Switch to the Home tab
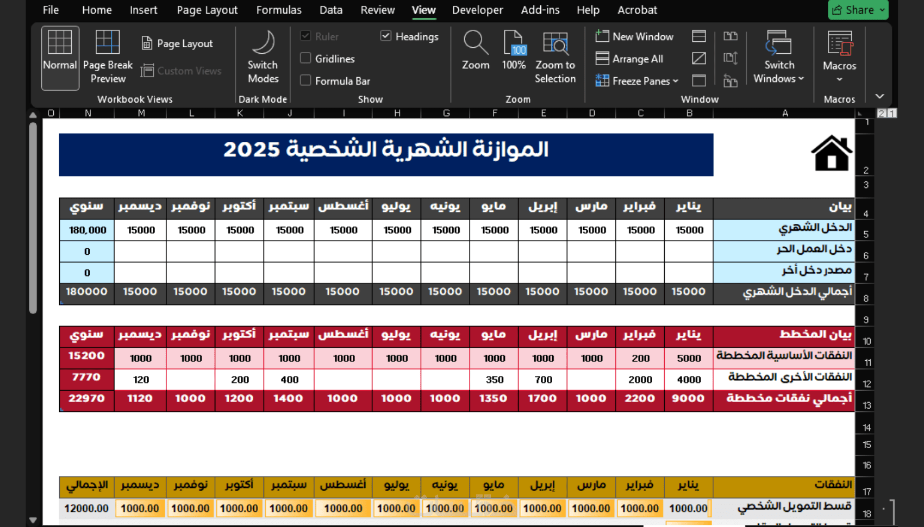Viewport: 924px width, 527px height. [97, 10]
